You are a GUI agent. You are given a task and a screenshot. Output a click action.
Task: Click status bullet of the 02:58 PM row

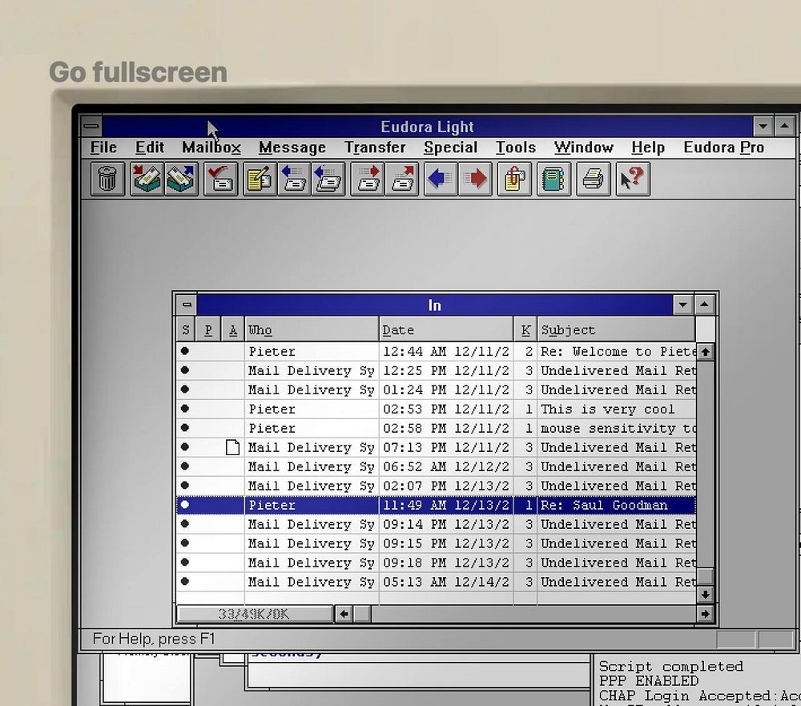point(185,427)
